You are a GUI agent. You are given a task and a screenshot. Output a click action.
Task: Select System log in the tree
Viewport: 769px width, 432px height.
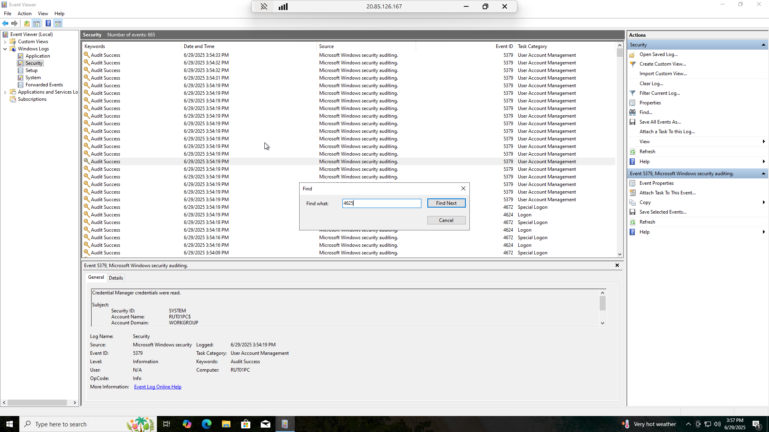[x=33, y=78]
